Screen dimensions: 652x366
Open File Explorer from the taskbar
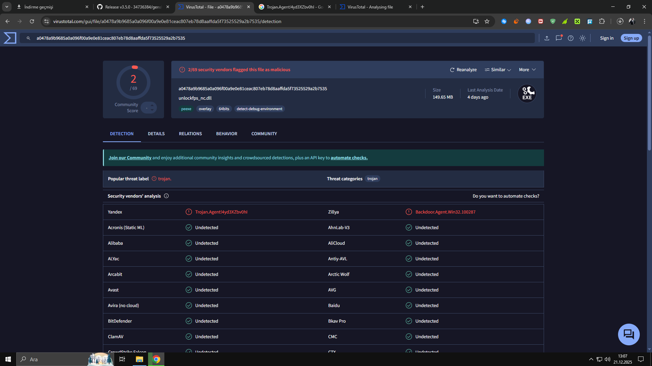coord(139,359)
